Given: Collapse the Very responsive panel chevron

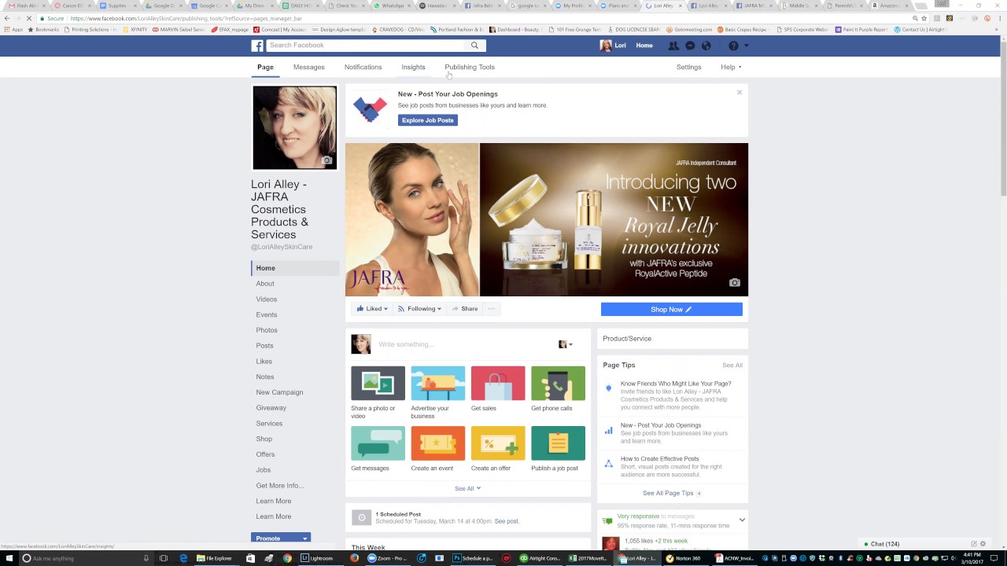Looking at the screenshot, I should pyautogui.click(x=741, y=520).
